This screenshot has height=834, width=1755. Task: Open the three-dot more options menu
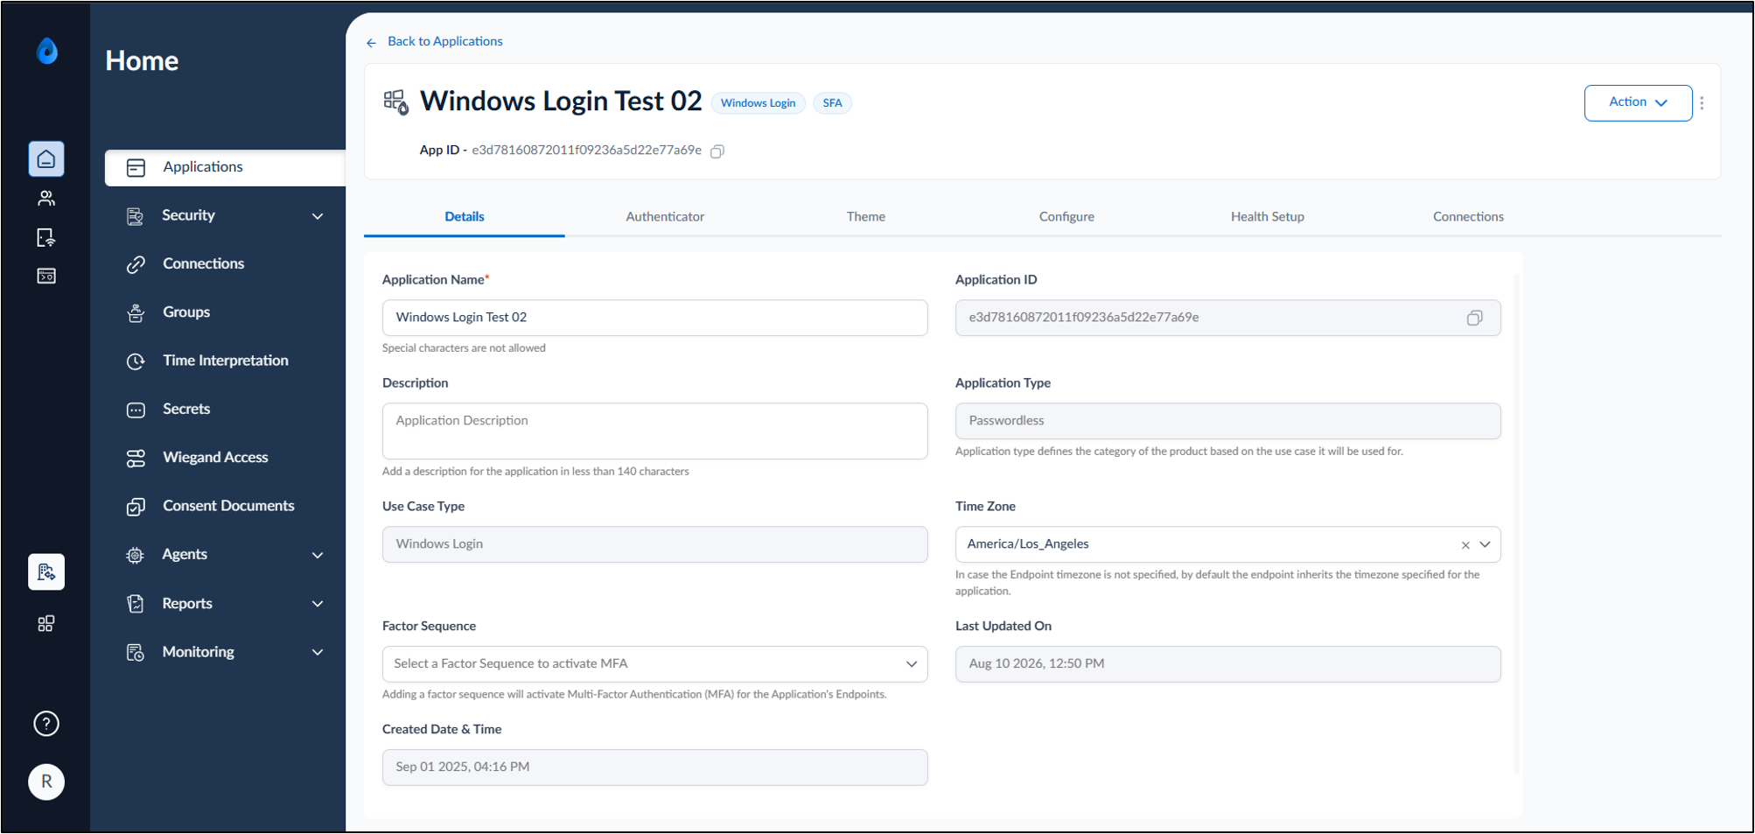[1702, 102]
